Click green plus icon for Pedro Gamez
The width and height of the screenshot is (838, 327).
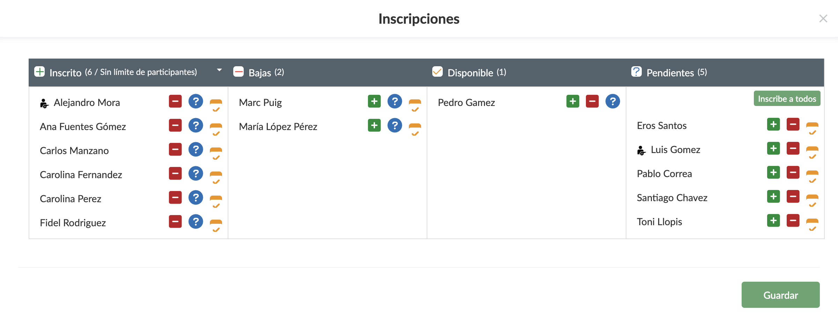[x=573, y=101]
